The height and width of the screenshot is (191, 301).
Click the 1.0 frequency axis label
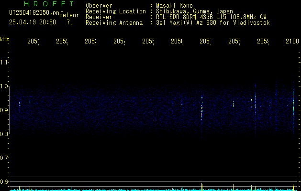click(4, 86)
